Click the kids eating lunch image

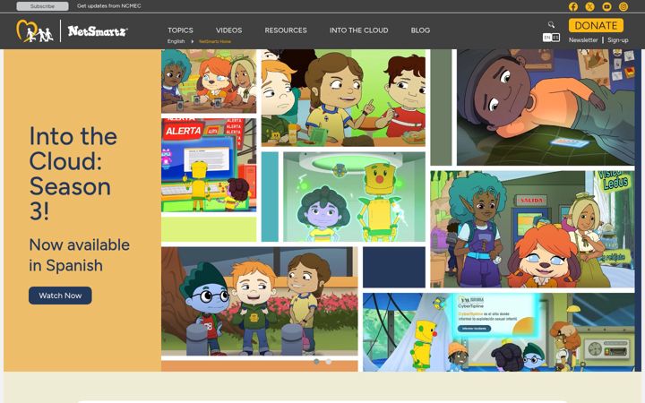pyautogui.click(x=343, y=98)
